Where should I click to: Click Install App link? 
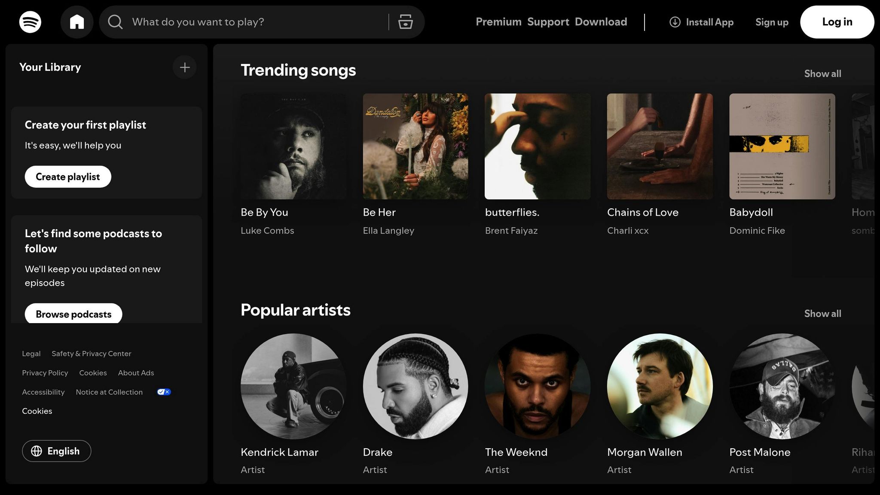point(701,22)
